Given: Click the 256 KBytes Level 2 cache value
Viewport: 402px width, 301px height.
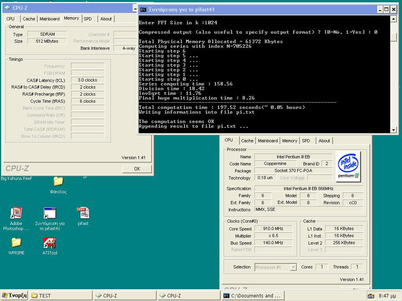Looking at the screenshot, I should [344, 243].
